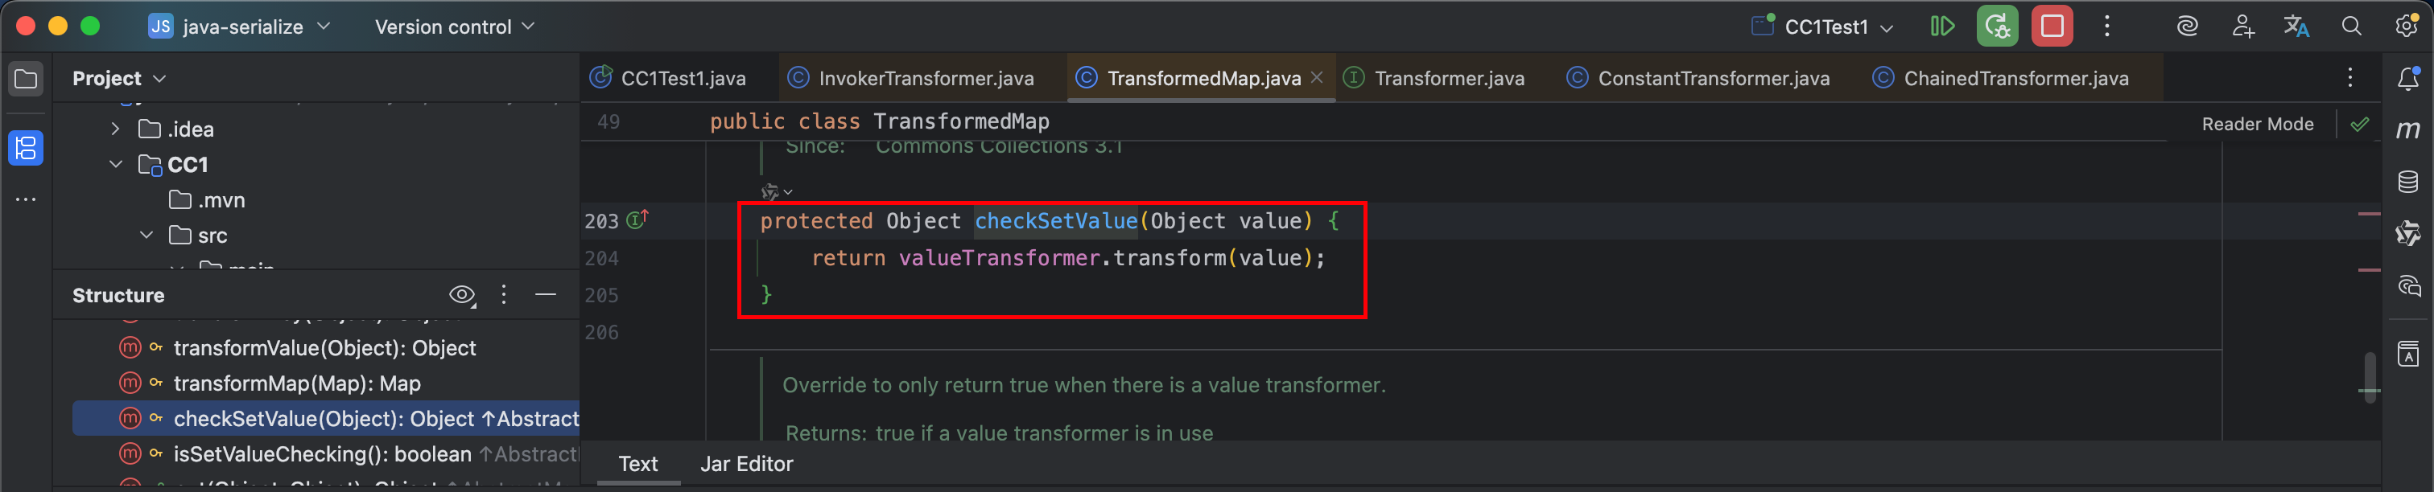This screenshot has height=492, width=2434.
Task: Open the Database tool window
Action: (2407, 182)
